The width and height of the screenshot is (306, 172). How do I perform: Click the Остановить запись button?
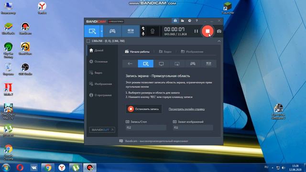coord(144,109)
